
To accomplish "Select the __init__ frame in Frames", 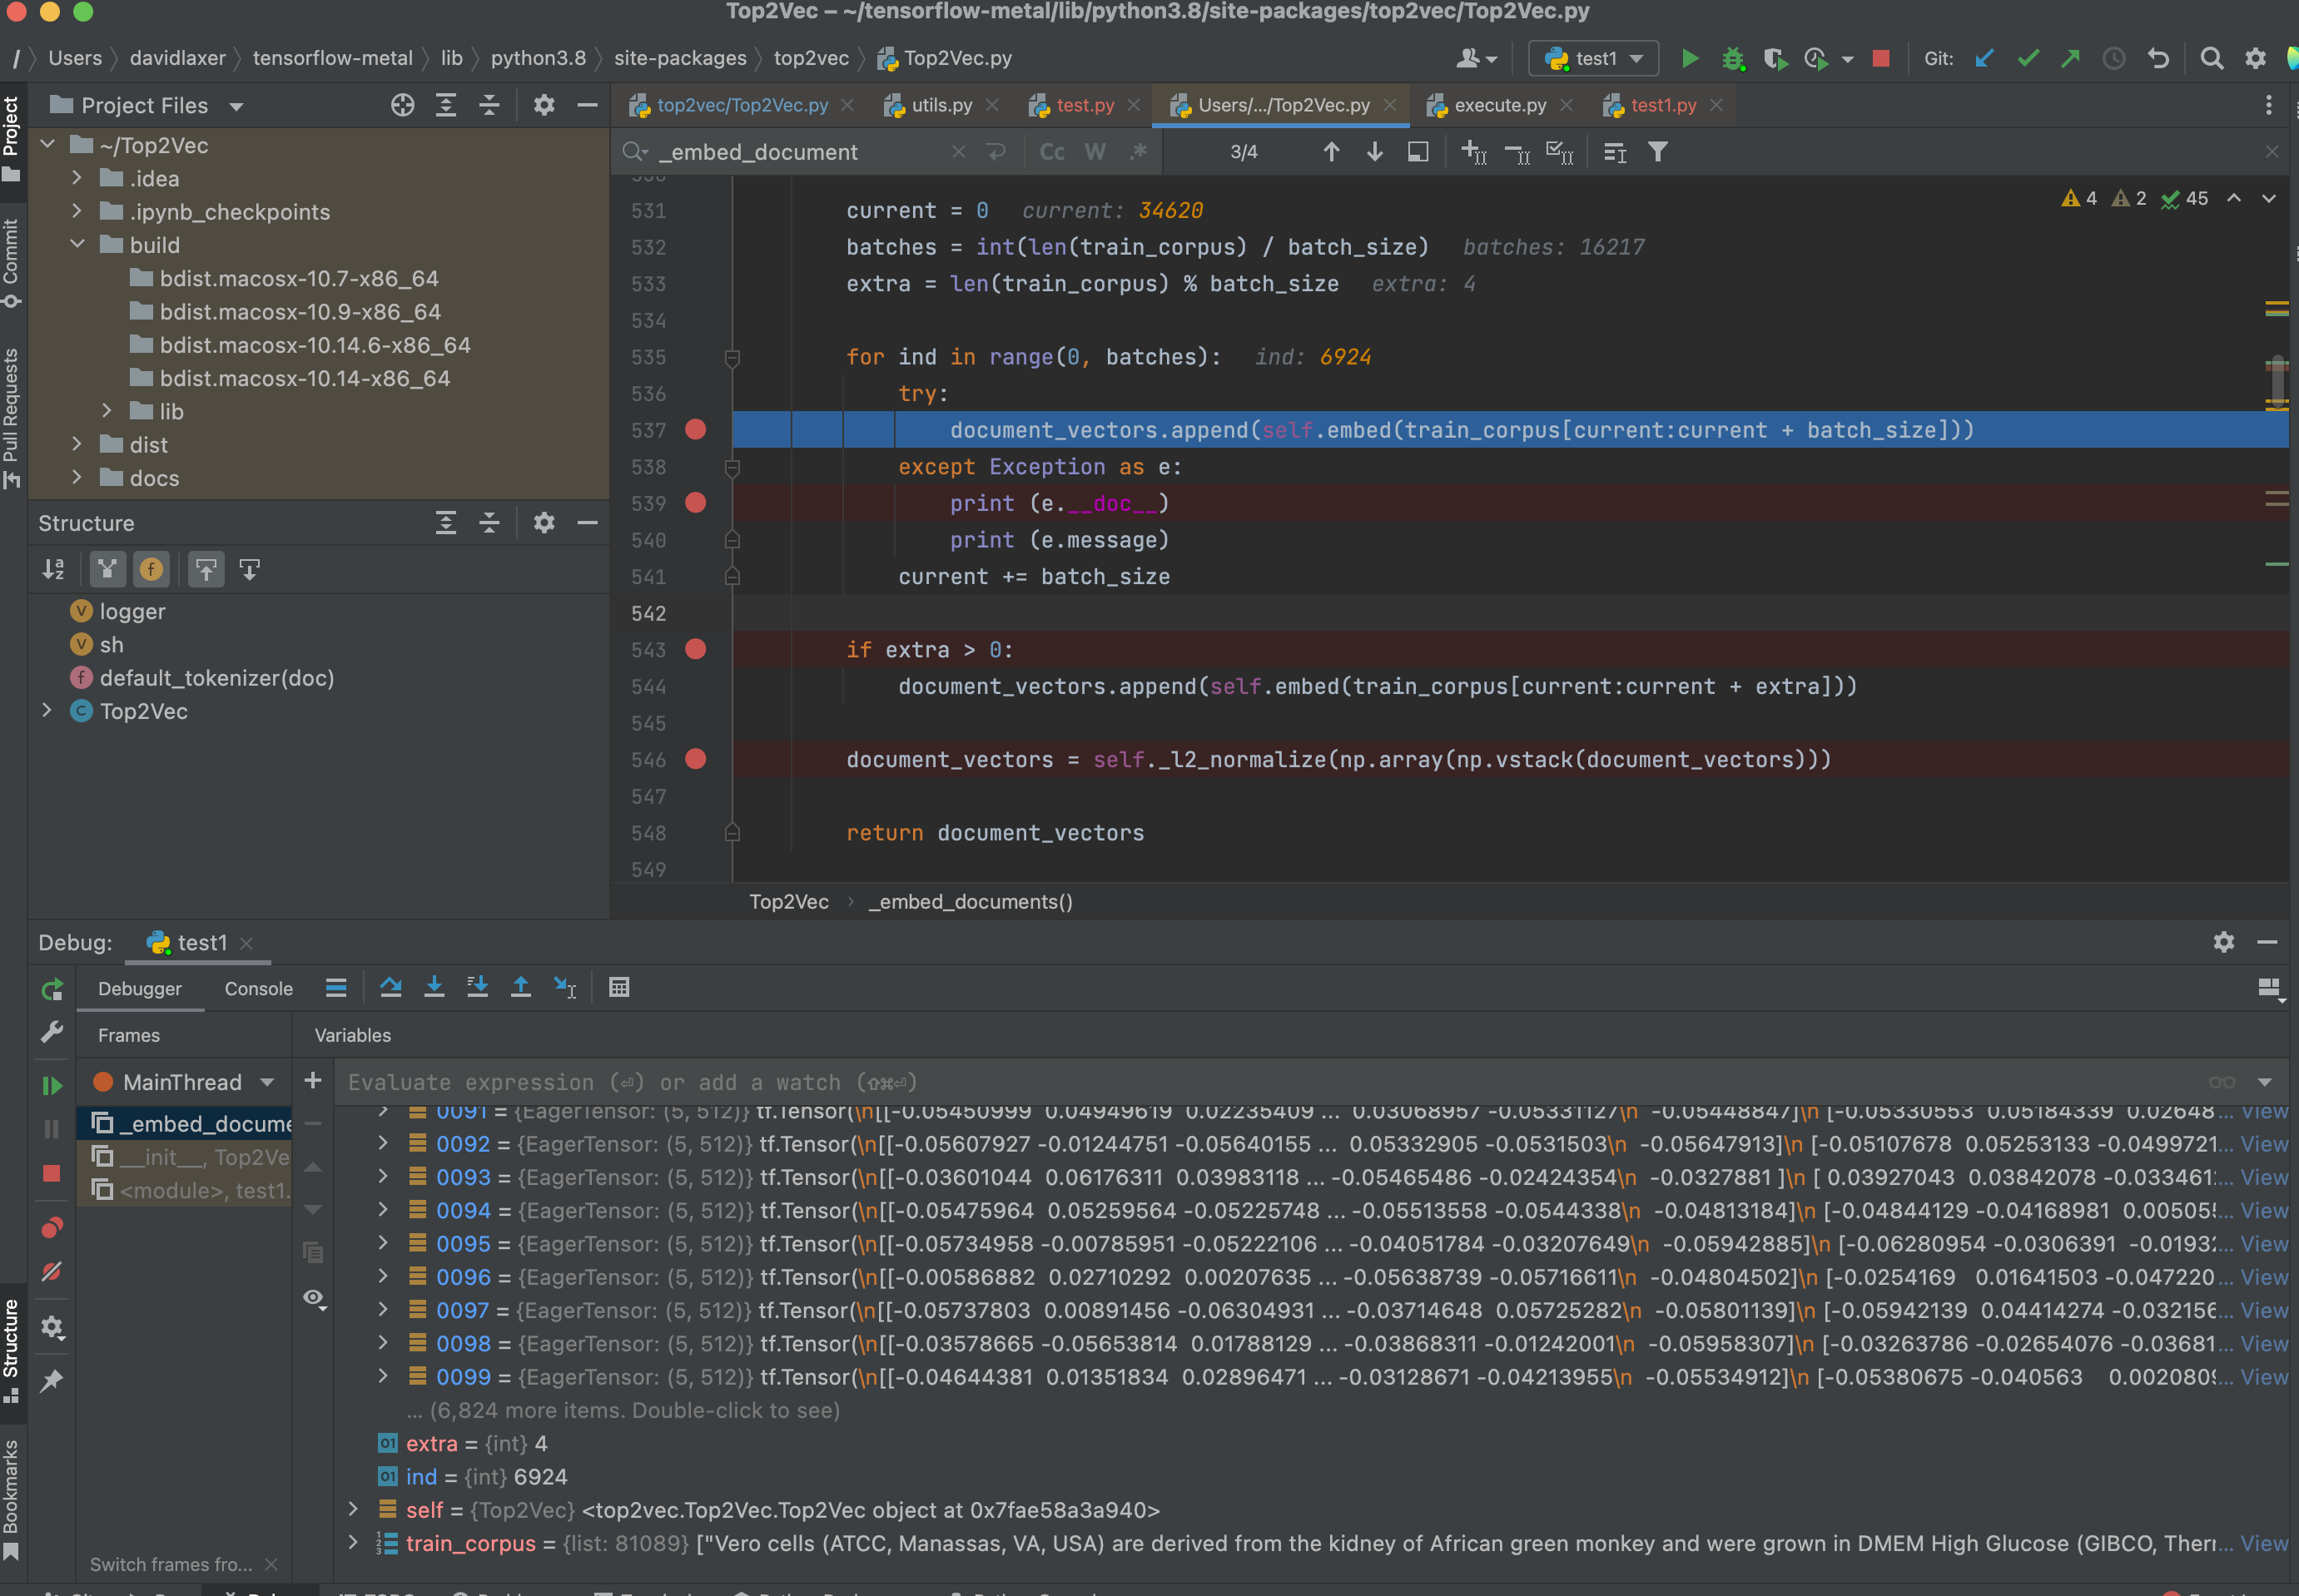I will pos(200,1157).
